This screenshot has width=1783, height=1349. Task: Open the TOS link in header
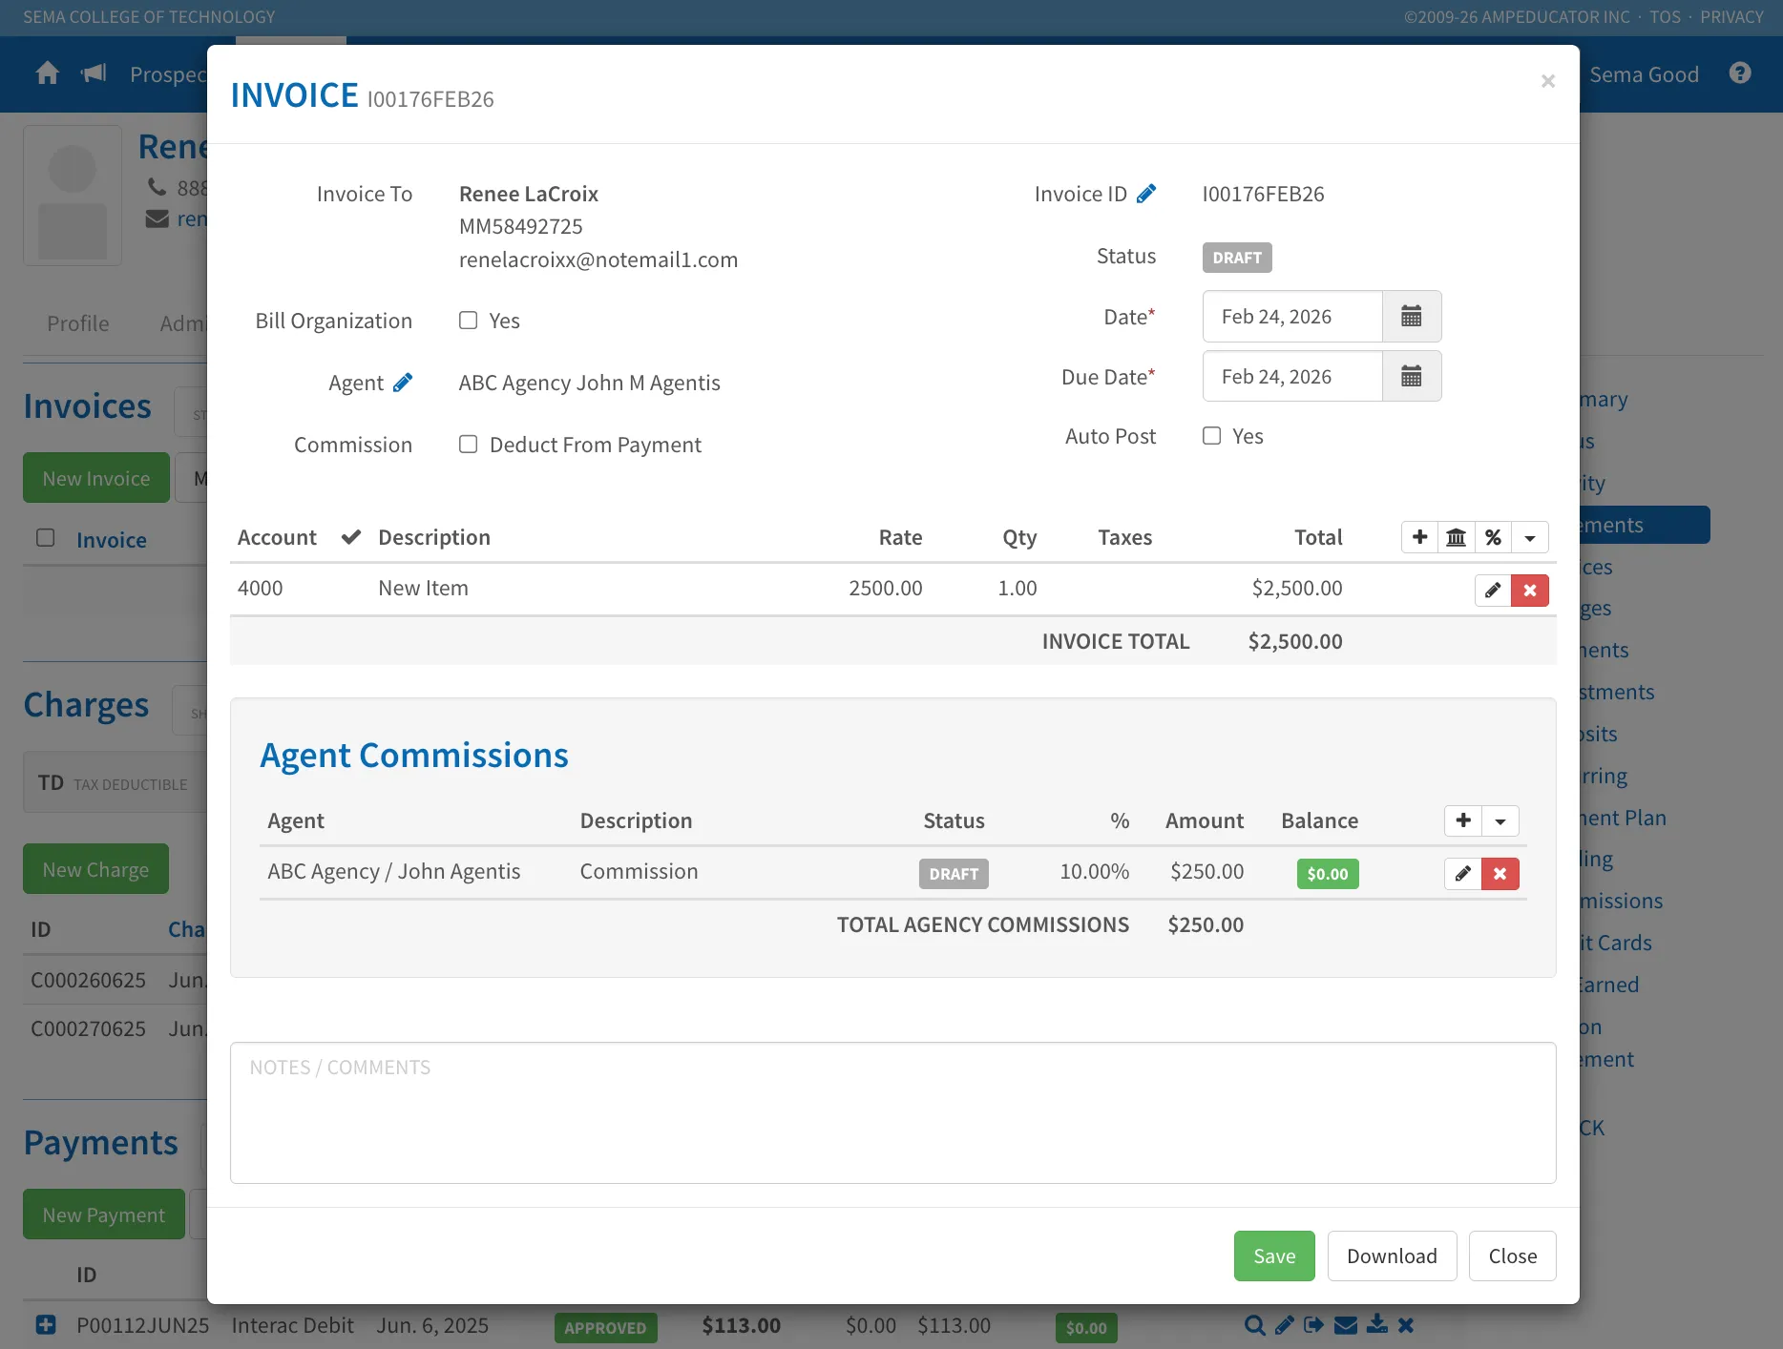pos(1666,16)
